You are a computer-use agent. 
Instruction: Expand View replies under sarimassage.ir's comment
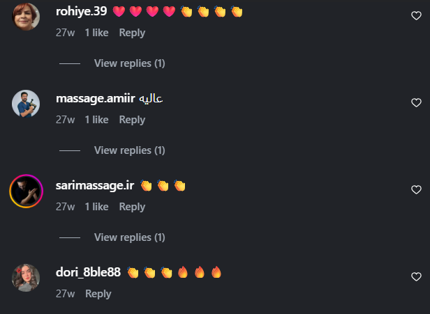tap(129, 237)
